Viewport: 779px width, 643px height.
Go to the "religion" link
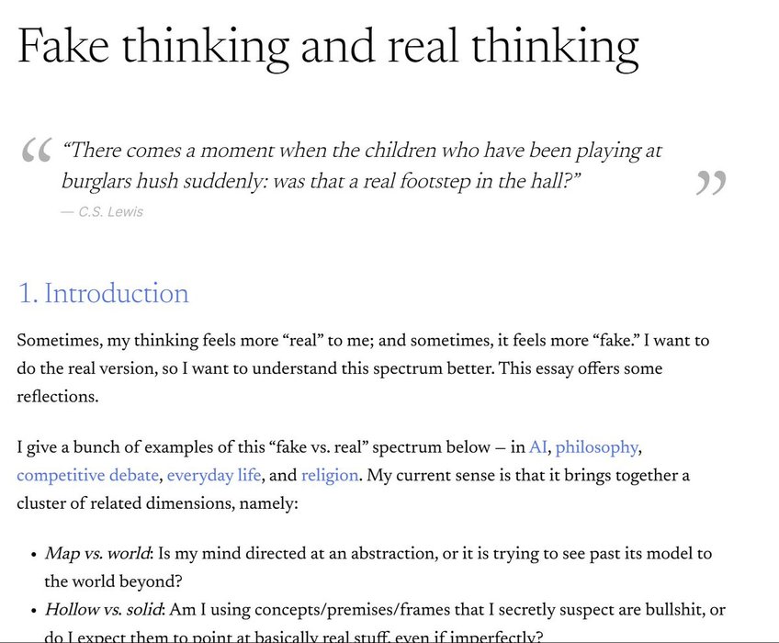(330, 476)
